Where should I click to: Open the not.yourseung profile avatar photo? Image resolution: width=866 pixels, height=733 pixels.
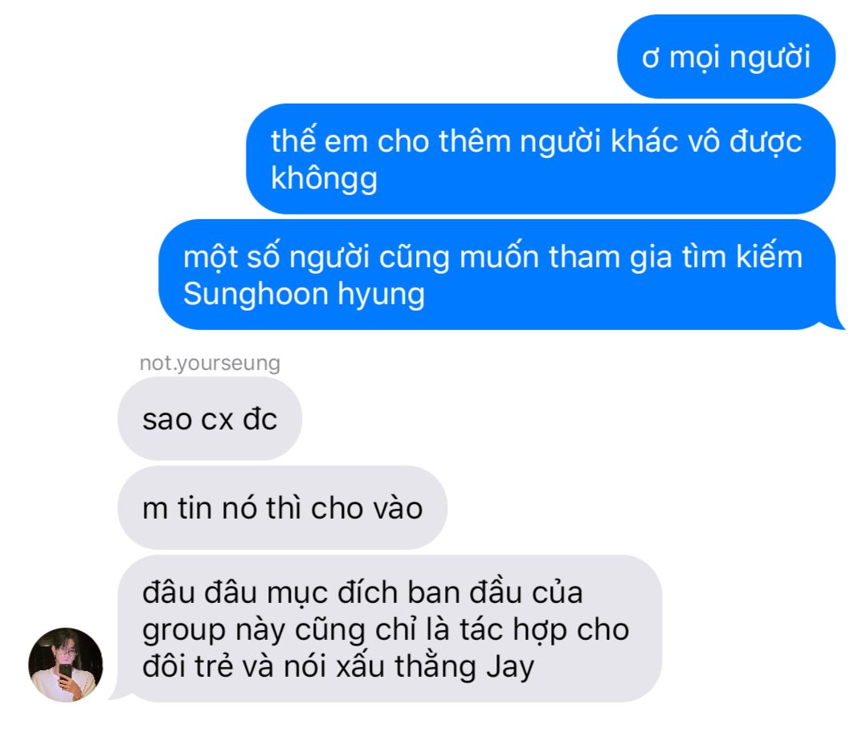tap(65, 665)
